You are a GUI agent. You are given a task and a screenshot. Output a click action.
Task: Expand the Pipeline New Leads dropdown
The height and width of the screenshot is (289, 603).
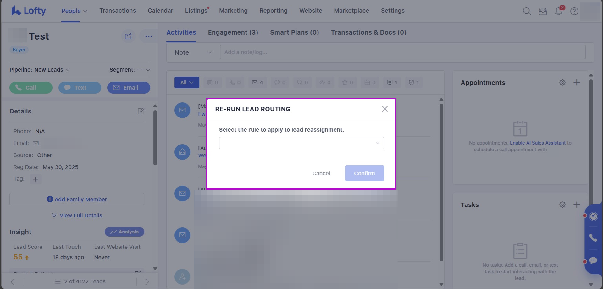[x=40, y=70]
